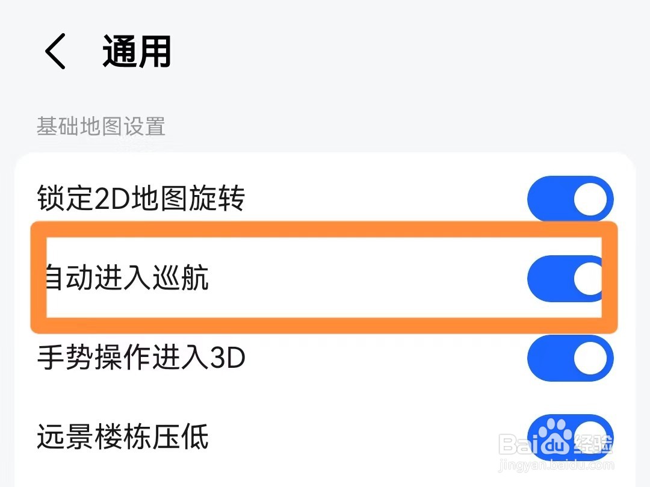This screenshot has height=487, width=650.
Task: Turn off 自动进入巡航
Action: pyautogui.click(x=566, y=278)
